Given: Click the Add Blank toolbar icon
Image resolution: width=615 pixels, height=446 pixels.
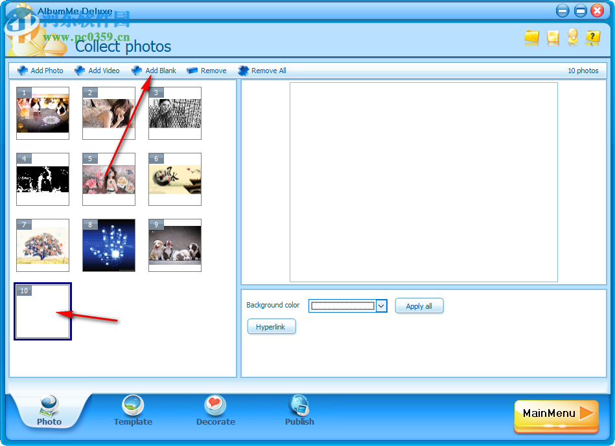Looking at the screenshot, I should (137, 71).
